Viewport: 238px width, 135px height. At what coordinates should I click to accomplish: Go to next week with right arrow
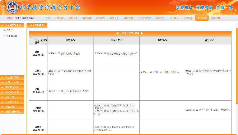(x=142, y=33)
